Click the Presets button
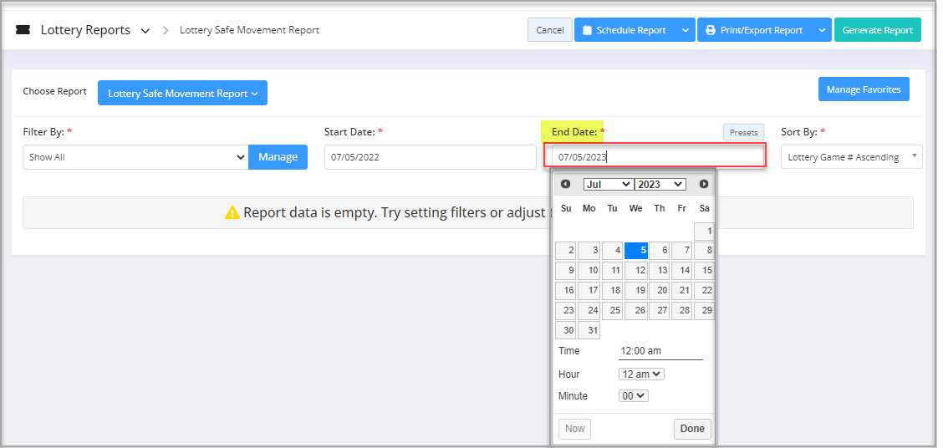This screenshot has width=943, height=448. pyautogui.click(x=743, y=132)
